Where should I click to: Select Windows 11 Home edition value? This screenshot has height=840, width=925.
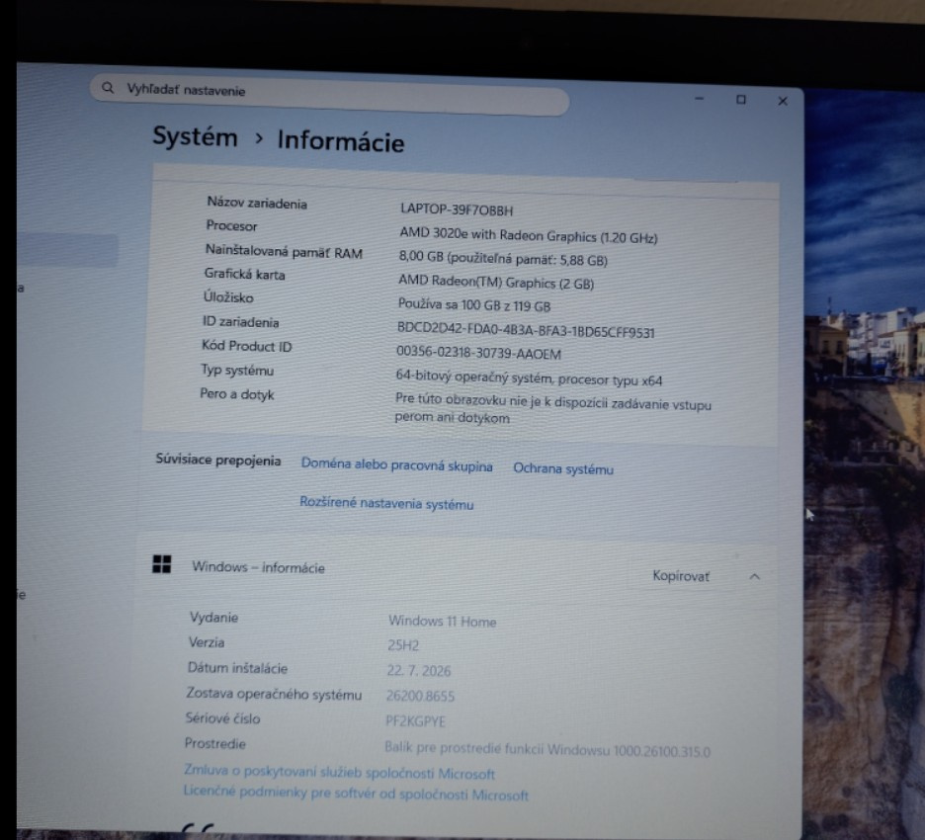pyautogui.click(x=442, y=621)
